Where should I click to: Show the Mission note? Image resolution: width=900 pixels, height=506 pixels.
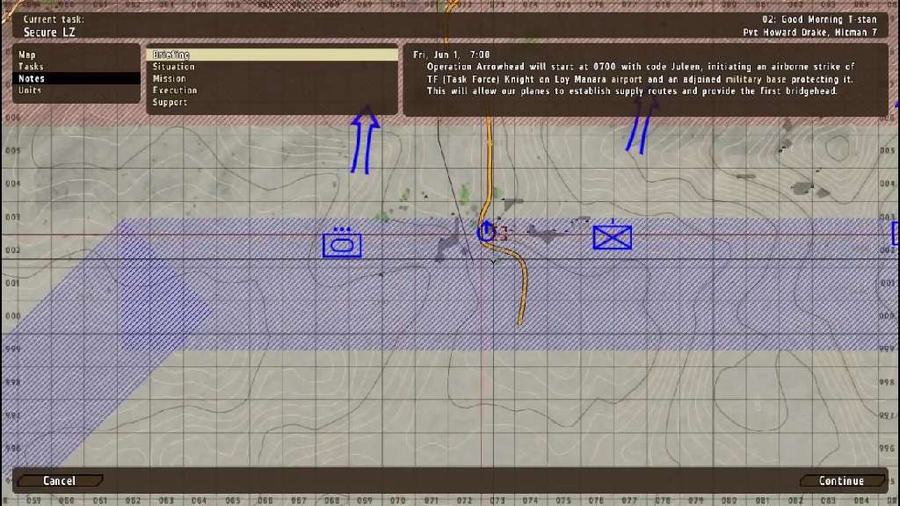169,78
